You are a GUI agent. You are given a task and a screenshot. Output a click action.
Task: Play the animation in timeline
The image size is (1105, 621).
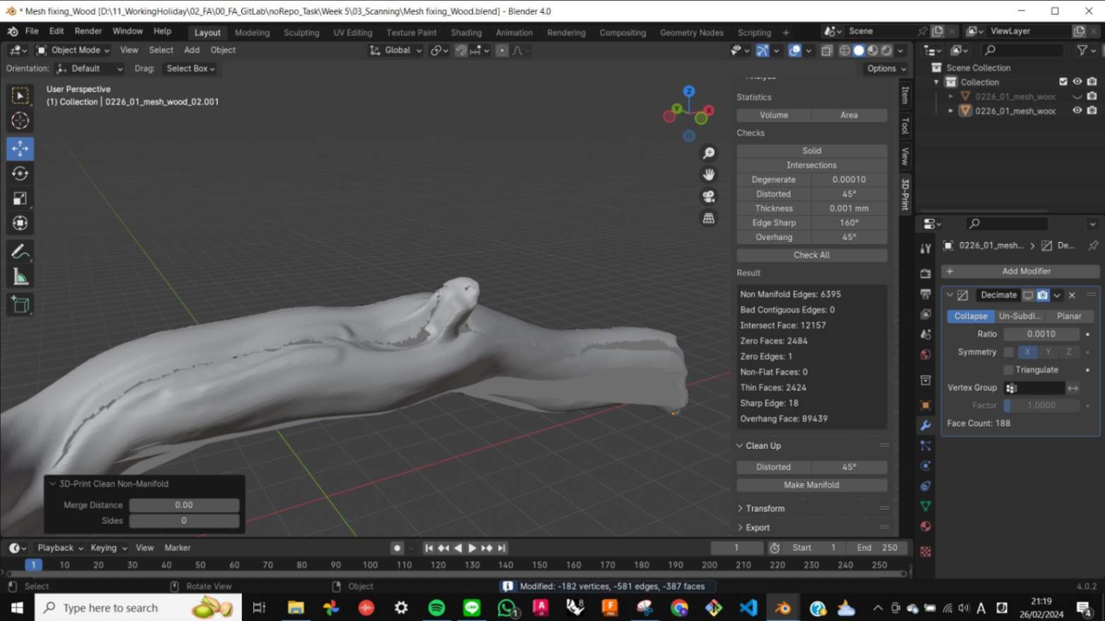(472, 548)
